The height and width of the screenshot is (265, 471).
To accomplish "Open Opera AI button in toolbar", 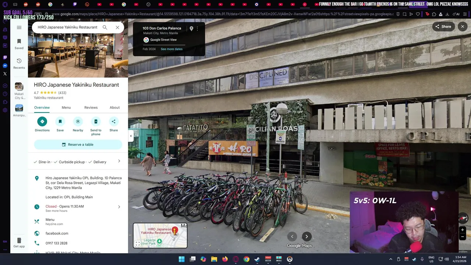I will (x=457, y=14).
